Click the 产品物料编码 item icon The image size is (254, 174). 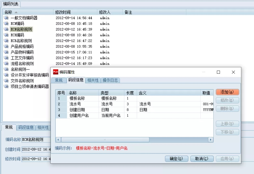click(6, 52)
